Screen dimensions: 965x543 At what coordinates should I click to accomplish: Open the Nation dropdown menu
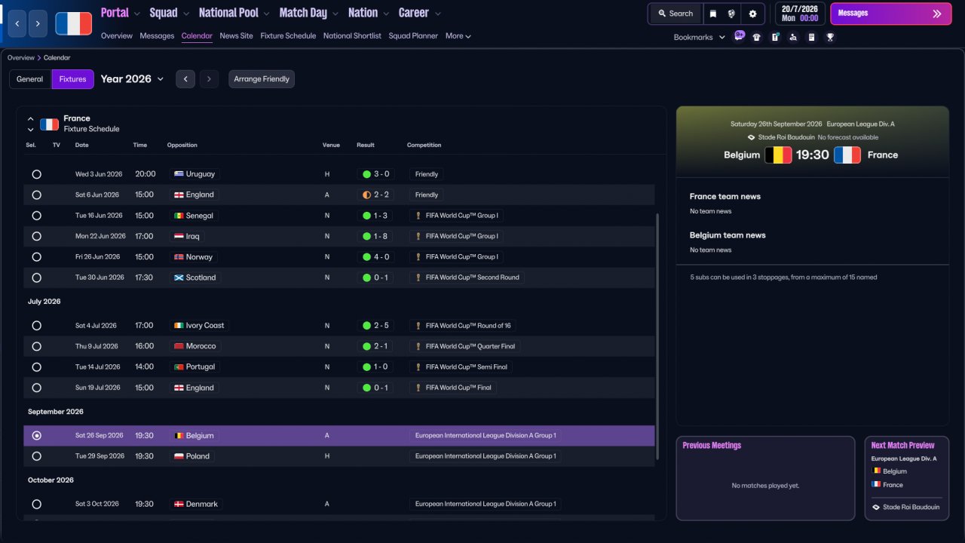369,13
